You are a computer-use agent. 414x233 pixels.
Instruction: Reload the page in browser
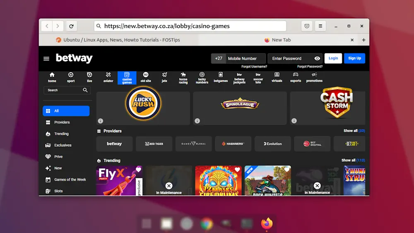[x=71, y=26]
